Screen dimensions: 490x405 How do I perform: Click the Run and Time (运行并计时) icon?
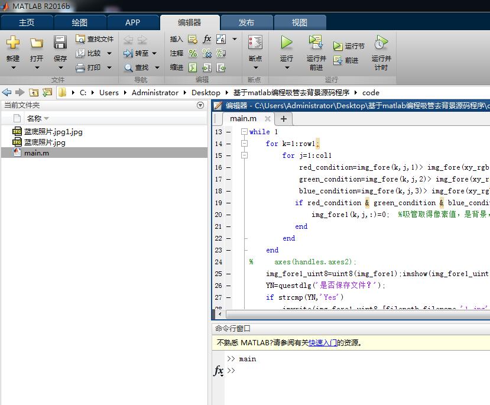(381, 42)
